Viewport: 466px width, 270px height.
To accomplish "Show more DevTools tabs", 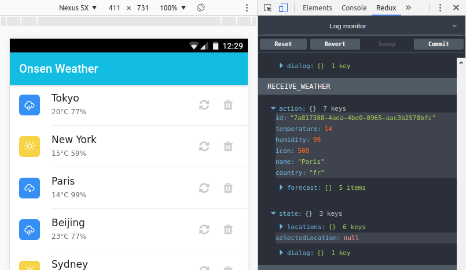I will click(408, 7).
